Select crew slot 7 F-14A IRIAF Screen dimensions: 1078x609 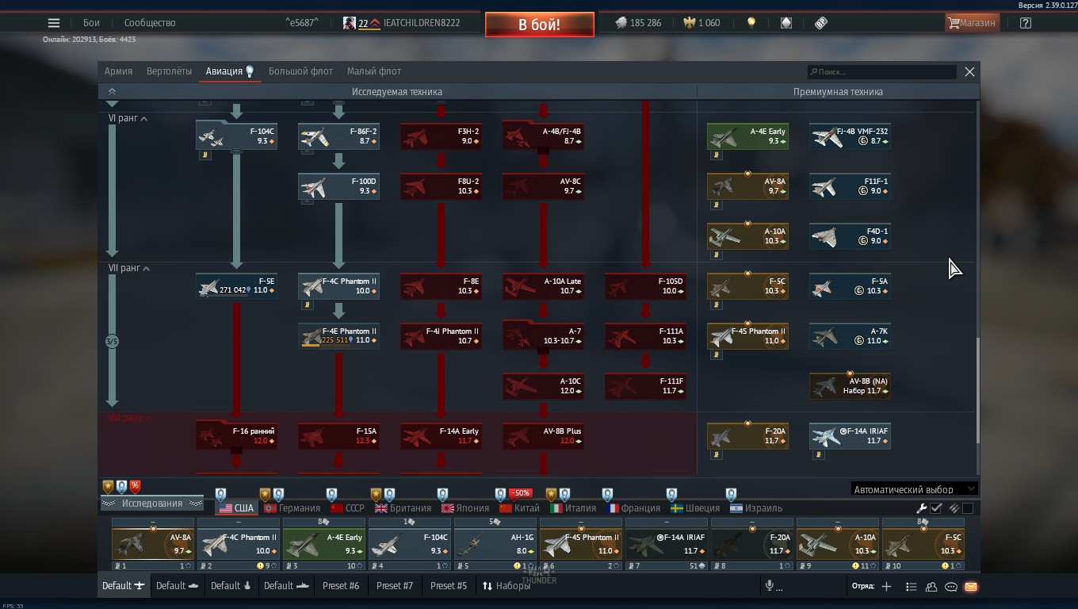click(667, 545)
